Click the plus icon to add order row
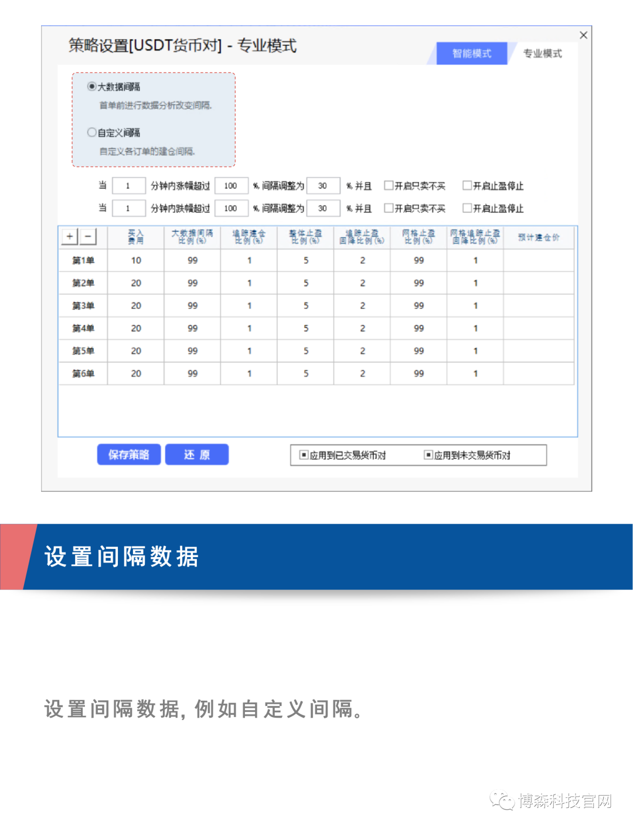Viewport: 633px width, 829px height. (70, 237)
